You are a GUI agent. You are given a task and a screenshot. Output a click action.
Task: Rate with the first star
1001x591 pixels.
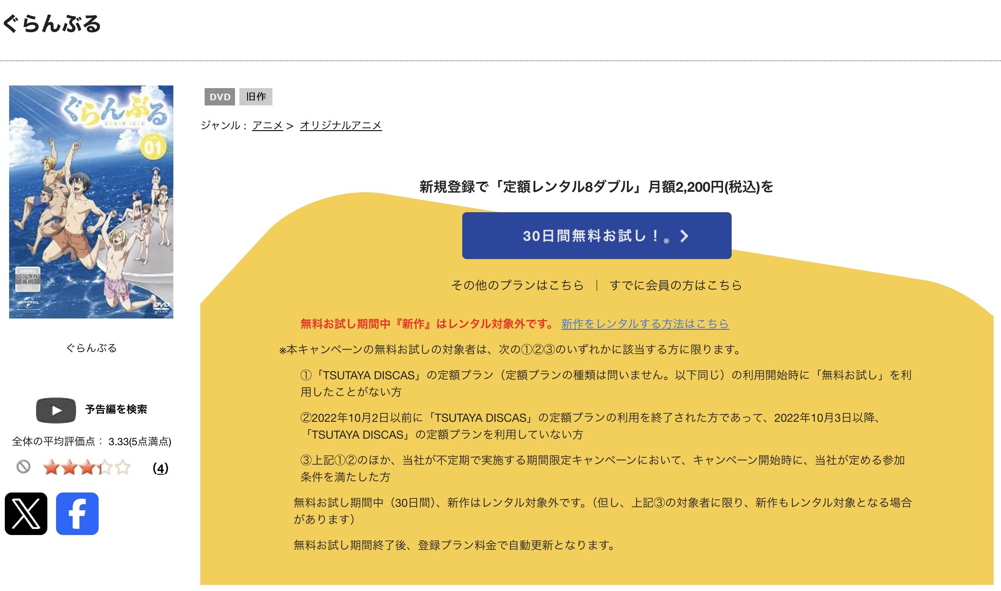tap(52, 468)
